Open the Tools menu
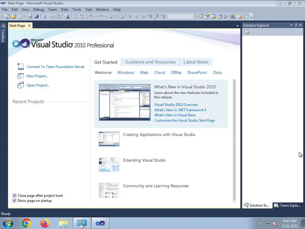This screenshot has width=305, height=229. click(77, 9)
